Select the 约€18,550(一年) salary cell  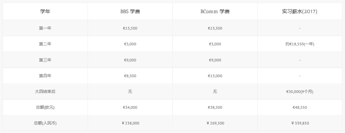click(x=300, y=44)
